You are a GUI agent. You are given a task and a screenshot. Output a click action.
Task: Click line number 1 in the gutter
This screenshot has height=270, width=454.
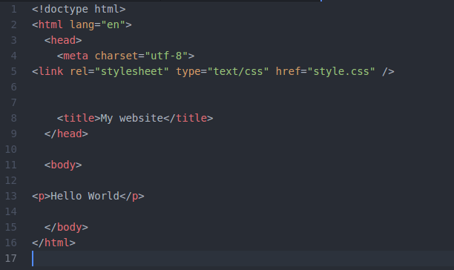[13, 9]
